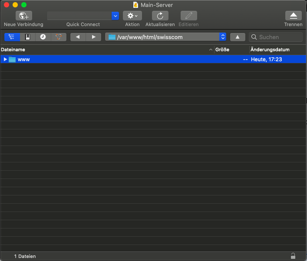Image resolution: width=307 pixels, height=261 pixels.
Task: Sort by the Dateiname column header
Action: tap(104, 50)
